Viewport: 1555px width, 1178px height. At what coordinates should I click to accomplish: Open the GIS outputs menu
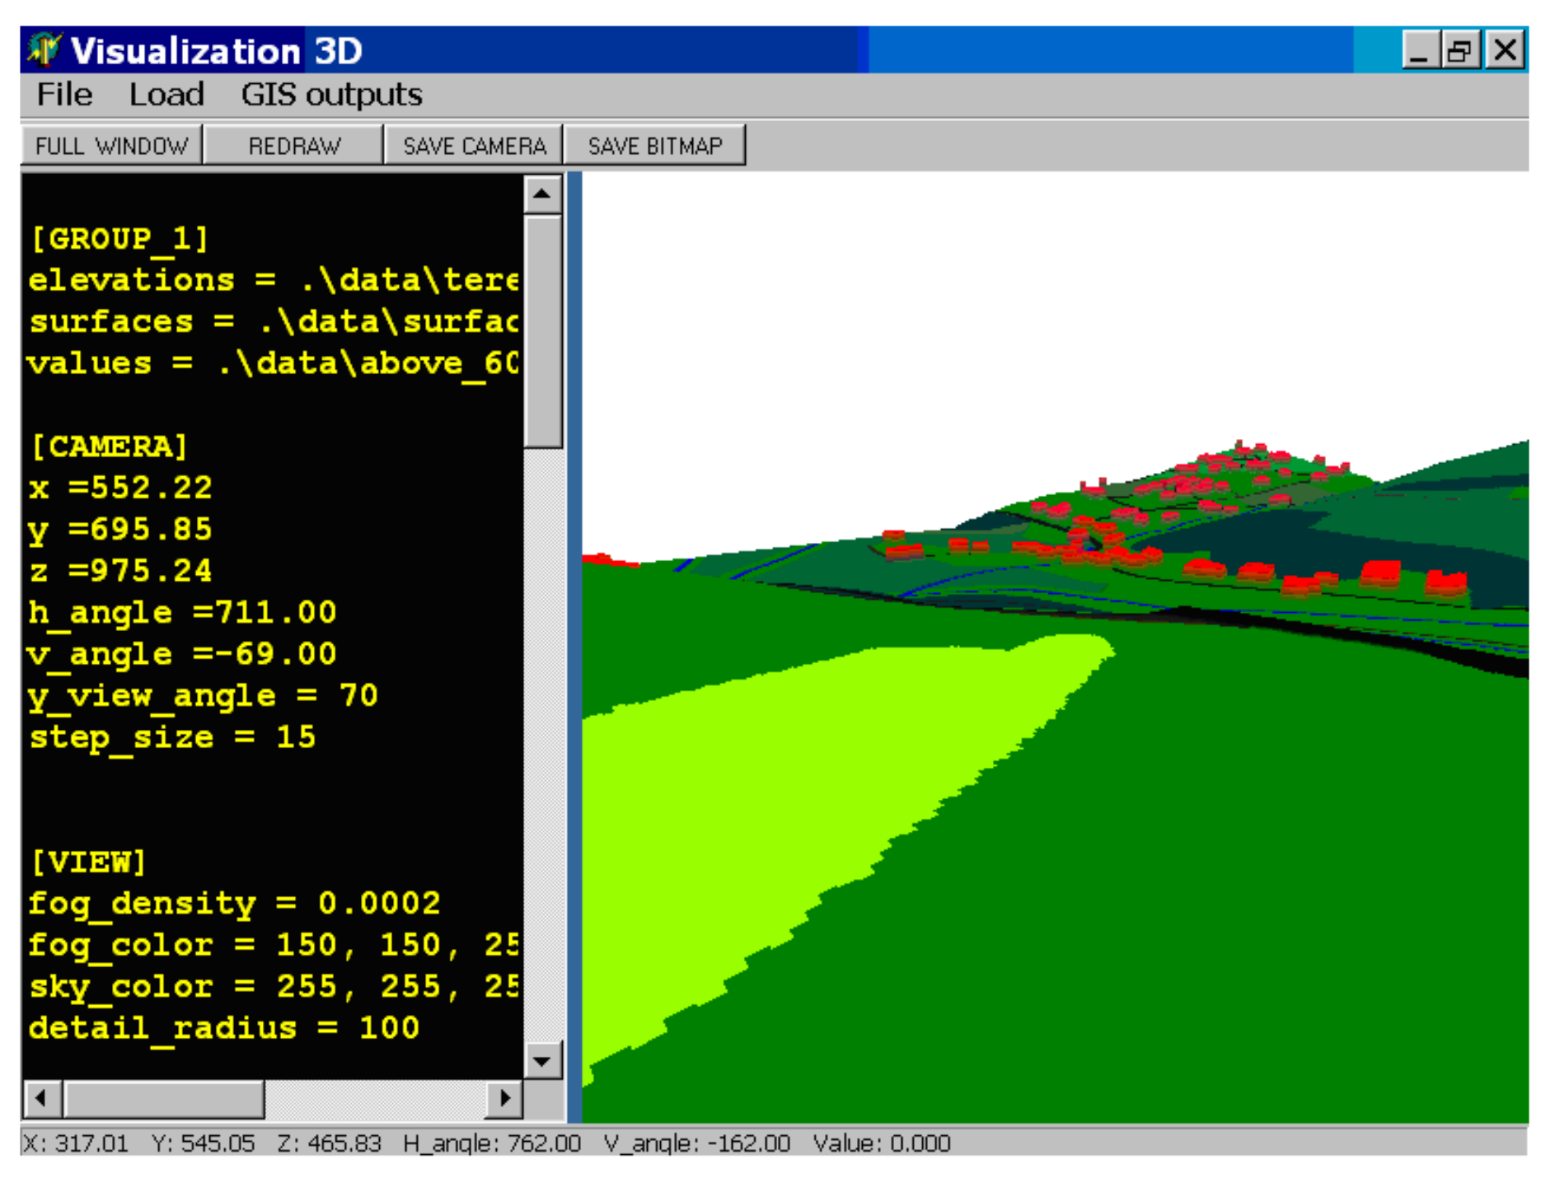coord(331,95)
